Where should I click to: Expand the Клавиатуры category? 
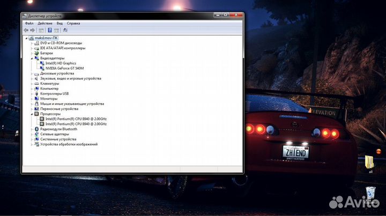(32, 84)
